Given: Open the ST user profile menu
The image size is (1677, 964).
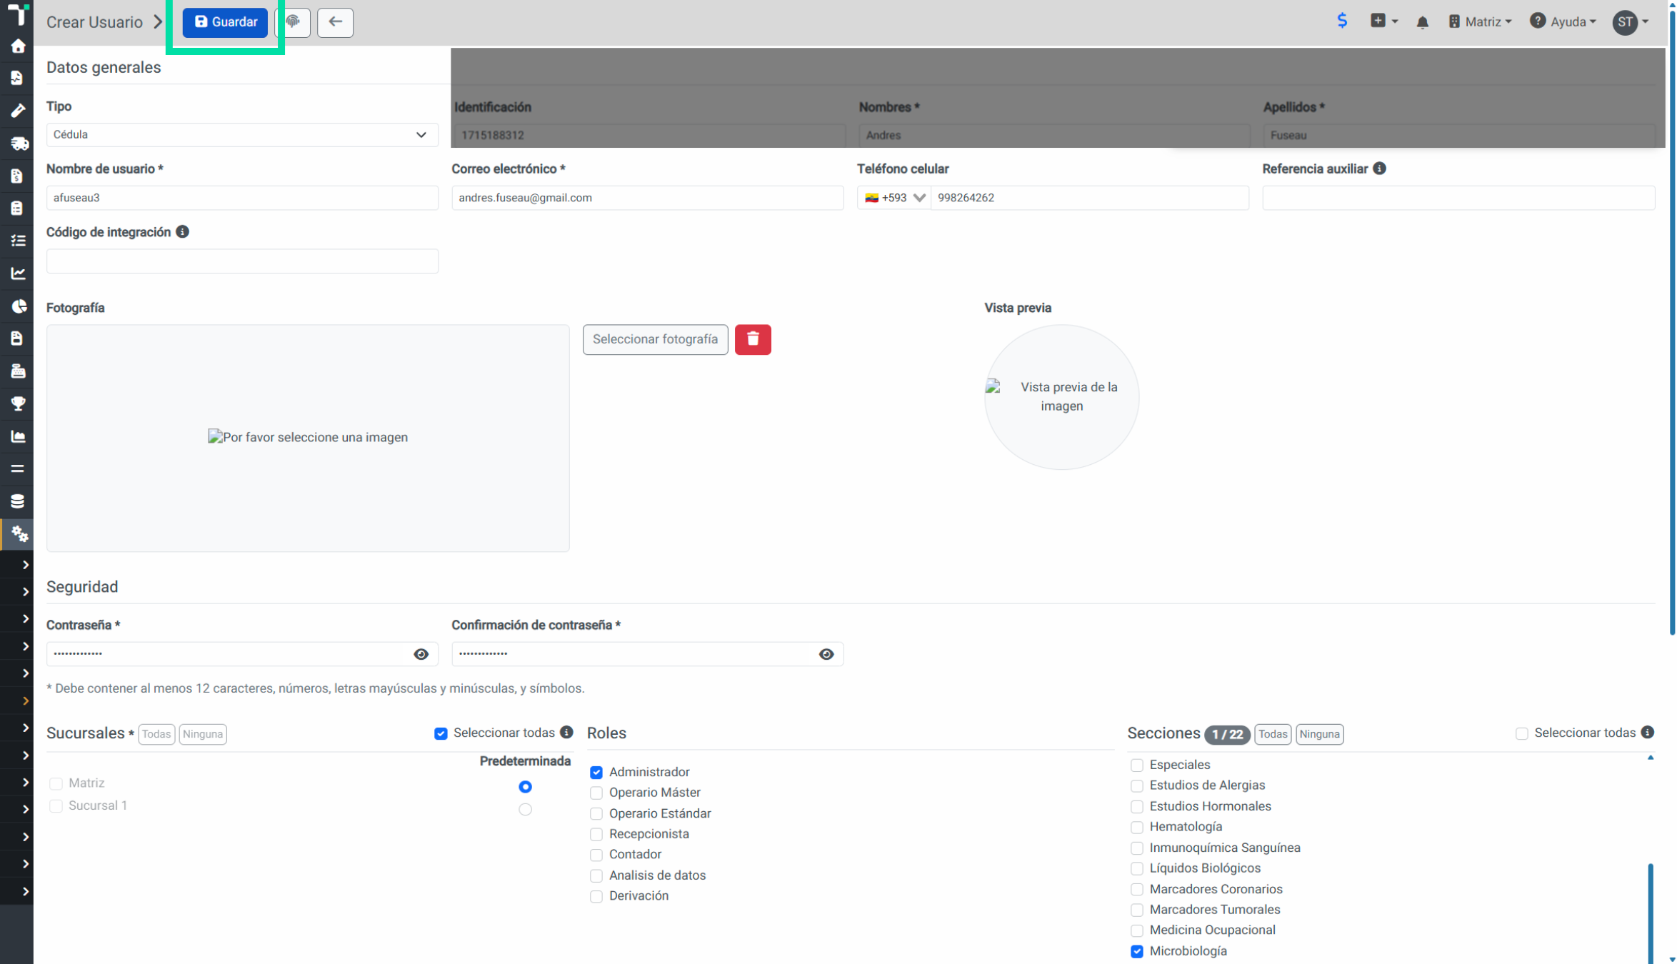Looking at the screenshot, I should coord(1631,22).
